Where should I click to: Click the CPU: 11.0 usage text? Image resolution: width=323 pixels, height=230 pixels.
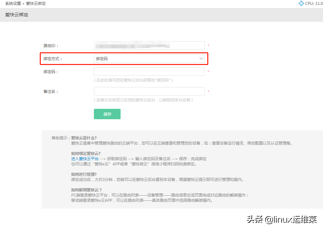tap(314, 4)
